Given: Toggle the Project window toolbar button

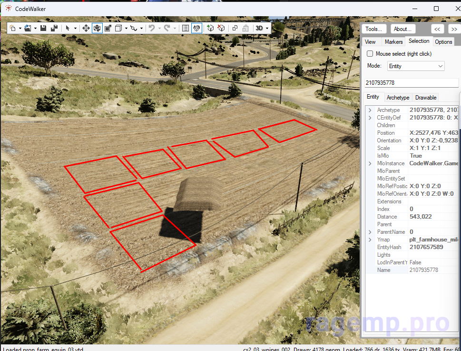Looking at the screenshot, I should pyautogui.click(x=186, y=29).
